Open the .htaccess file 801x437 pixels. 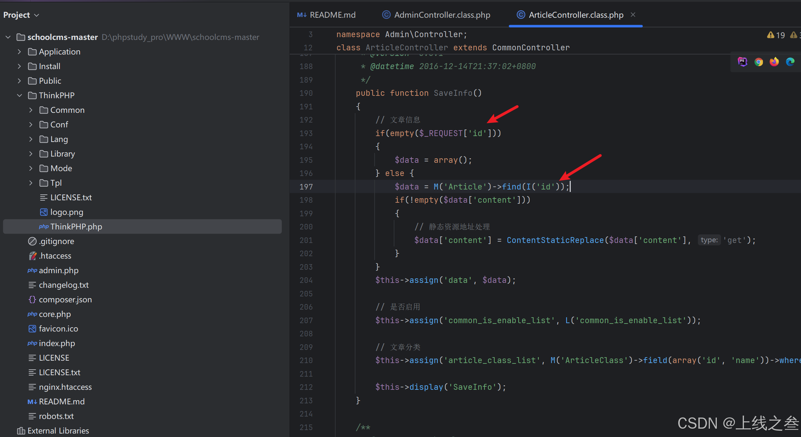coord(55,256)
